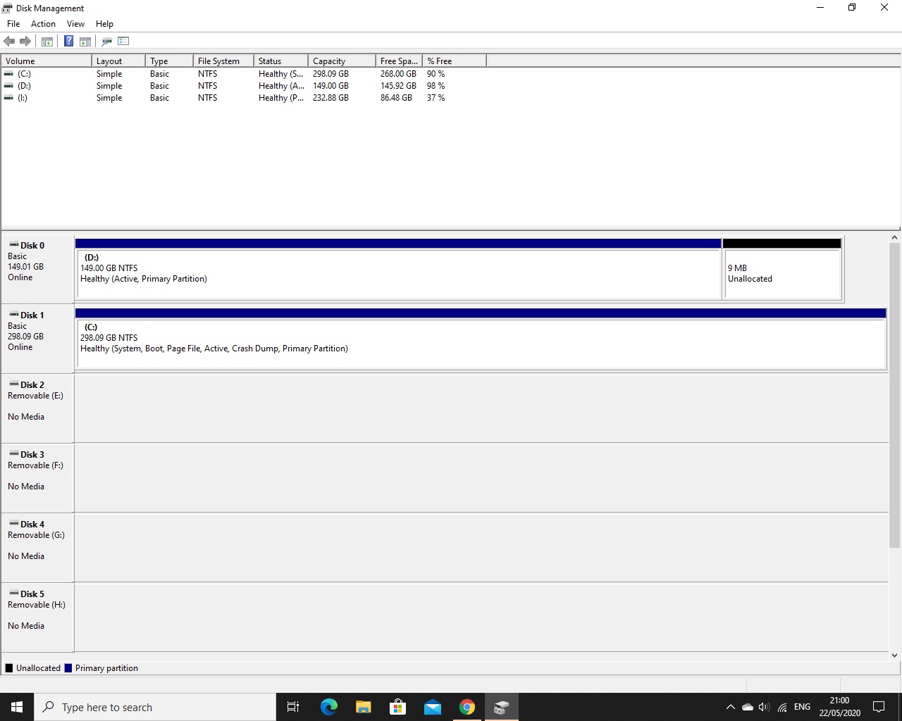Viewport: 902px width, 721px height.
Task: Click the 21:00 clock in taskbar
Action: click(x=839, y=701)
